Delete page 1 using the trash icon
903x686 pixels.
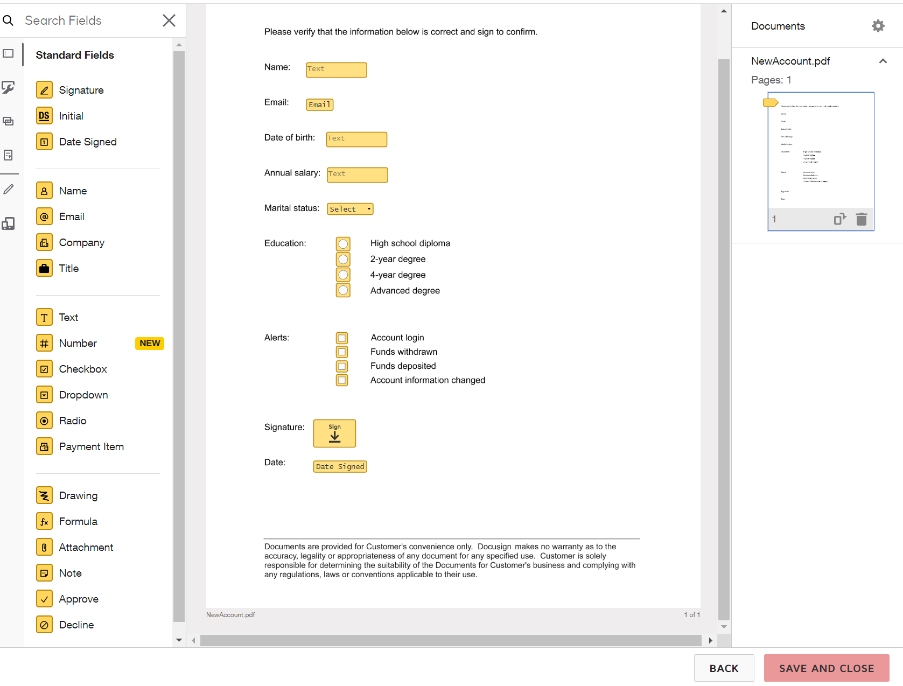[x=862, y=219]
